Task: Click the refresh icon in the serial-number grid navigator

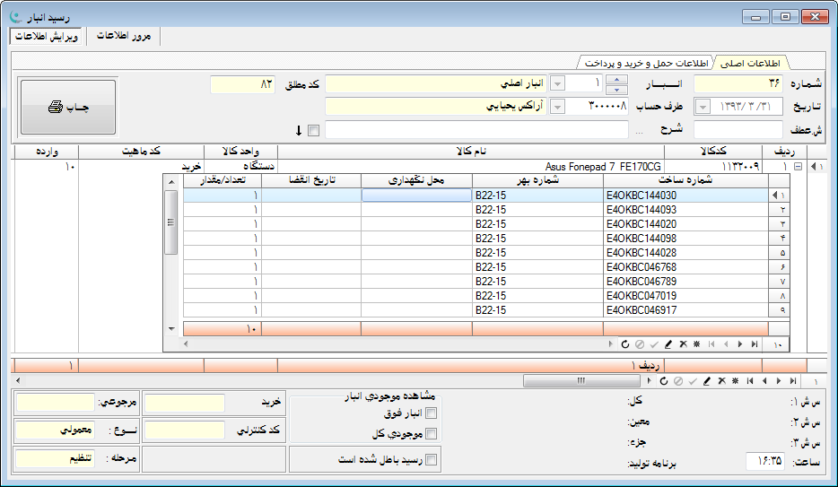Action: point(624,344)
